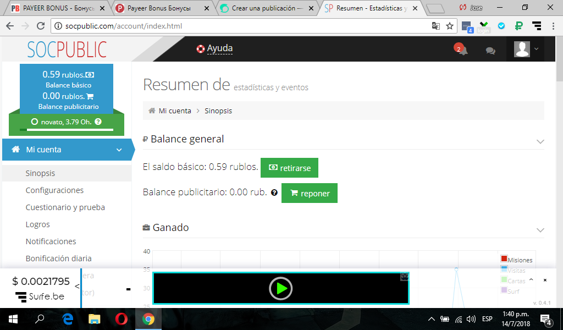Screen dimensions: 563x330
Task: Launch Microsoft Edge from the taskbar
Action: [x=68, y=319]
